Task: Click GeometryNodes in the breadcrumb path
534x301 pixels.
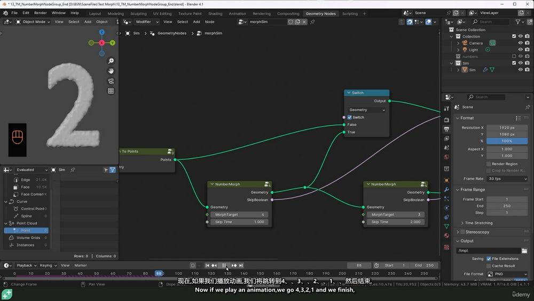Action: coord(171,33)
